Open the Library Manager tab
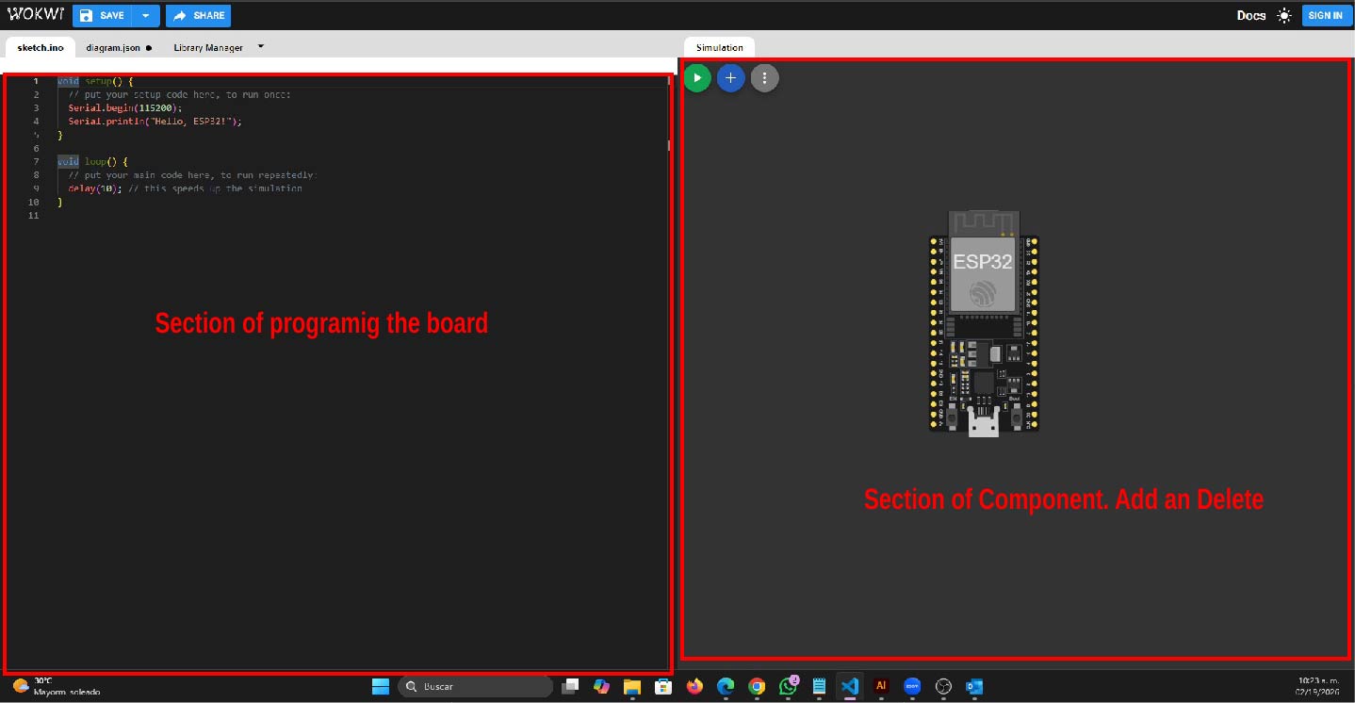Image resolution: width=1355 pixels, height=703 pixels. coord(208,47)
